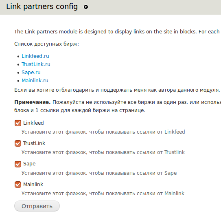Image resolution: width=221 pixels, height=220 pixels.
Task: Click the add-shortcut plus icon beside the title
Action: (x=86, y=7)
